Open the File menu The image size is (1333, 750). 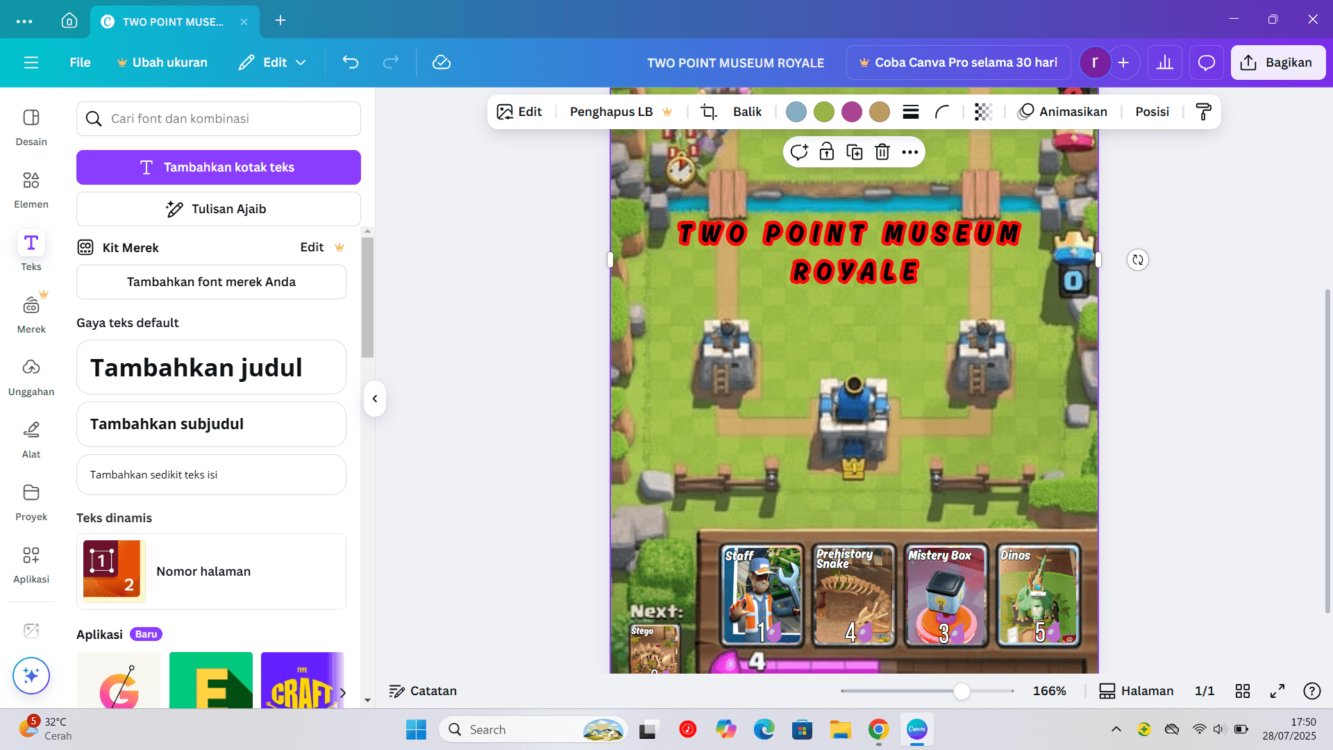point(80,62)
